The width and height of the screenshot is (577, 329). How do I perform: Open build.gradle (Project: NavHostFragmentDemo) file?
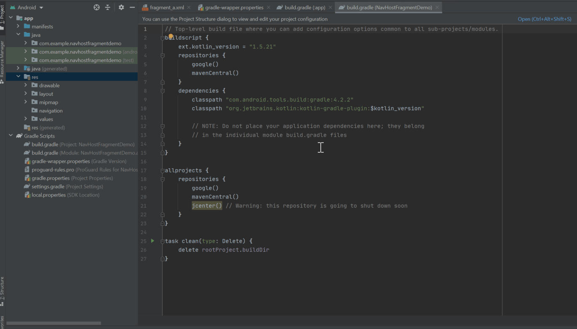(79, 144)
